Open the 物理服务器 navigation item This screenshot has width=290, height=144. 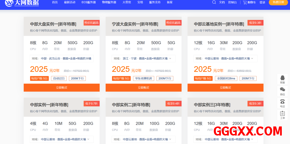click(x=109, y=2)
